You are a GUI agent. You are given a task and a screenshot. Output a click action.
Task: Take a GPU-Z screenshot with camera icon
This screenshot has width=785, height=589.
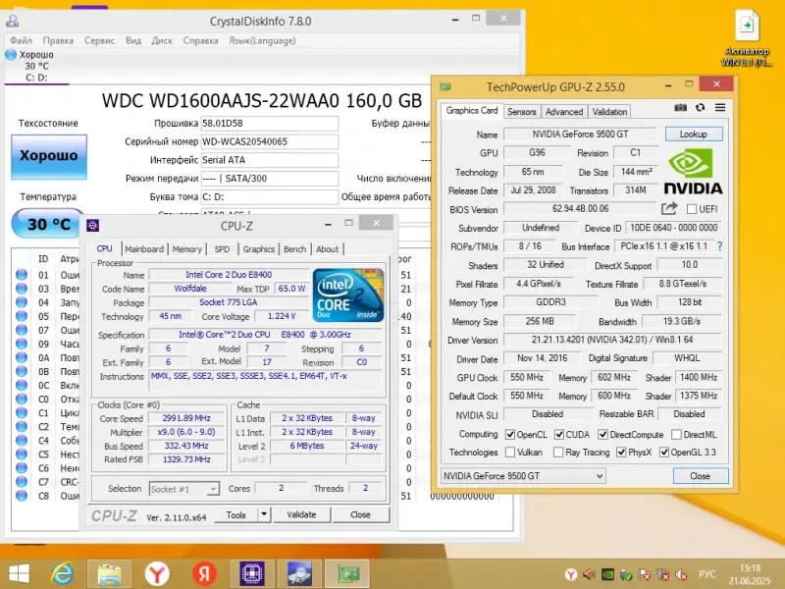[x=680, y=108]
